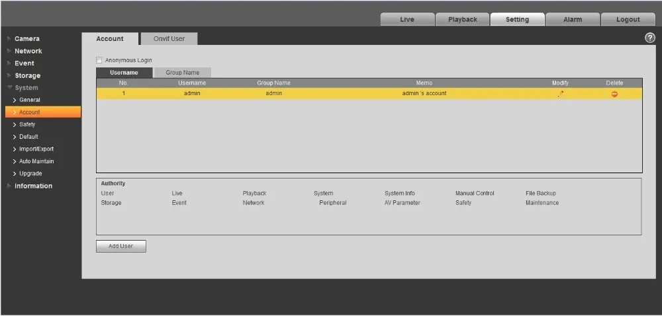Screen dimensions: 662x316
Task: Expand the Camera menu section
Action: 26,39
